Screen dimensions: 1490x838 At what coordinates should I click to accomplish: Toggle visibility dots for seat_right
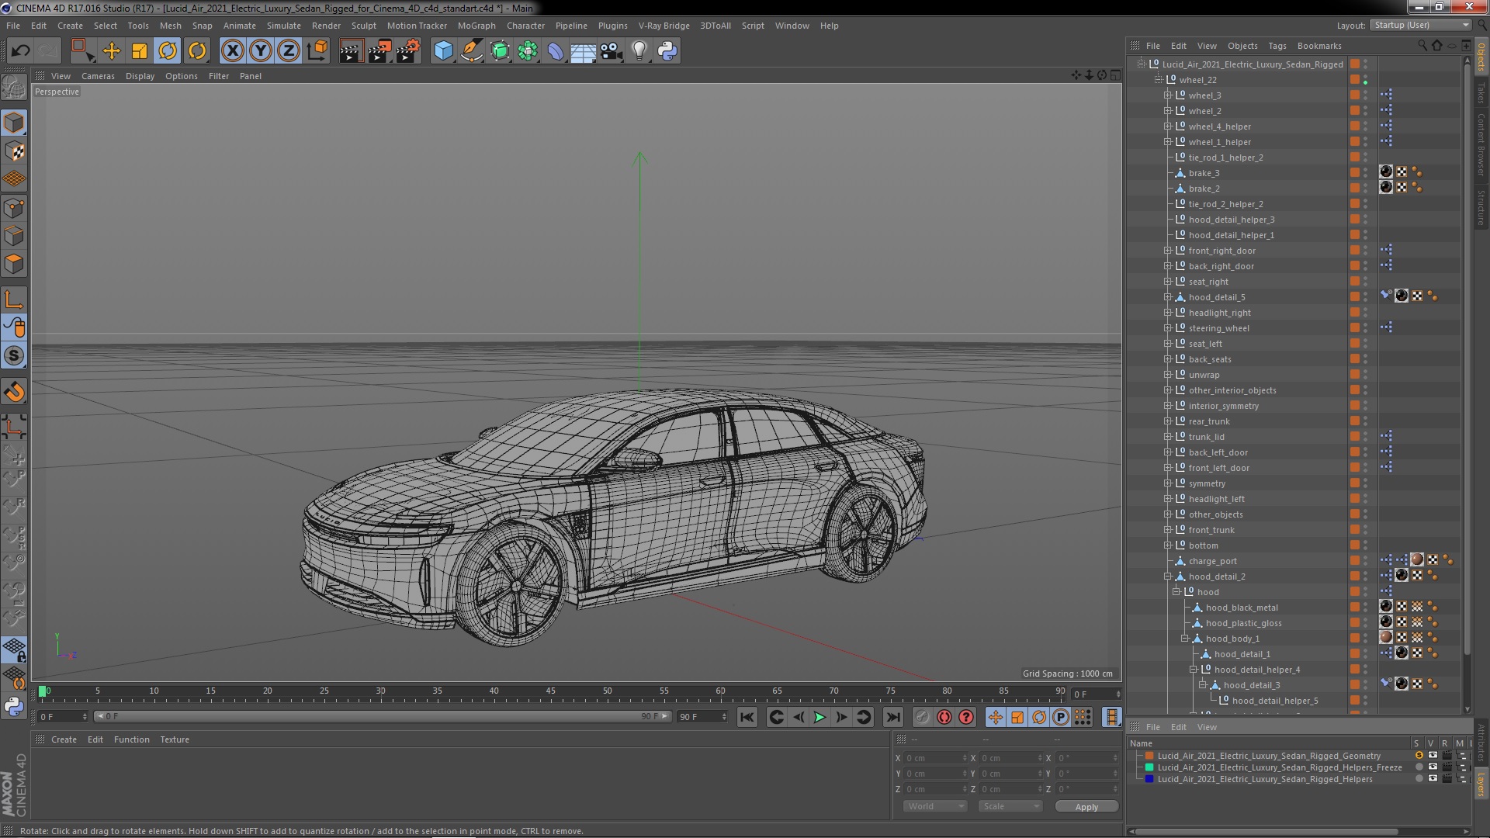[1366, 282]
